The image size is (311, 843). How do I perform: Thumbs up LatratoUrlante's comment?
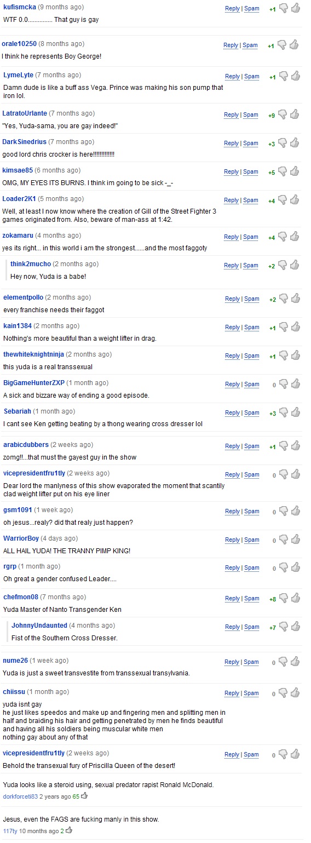[295, 114]
